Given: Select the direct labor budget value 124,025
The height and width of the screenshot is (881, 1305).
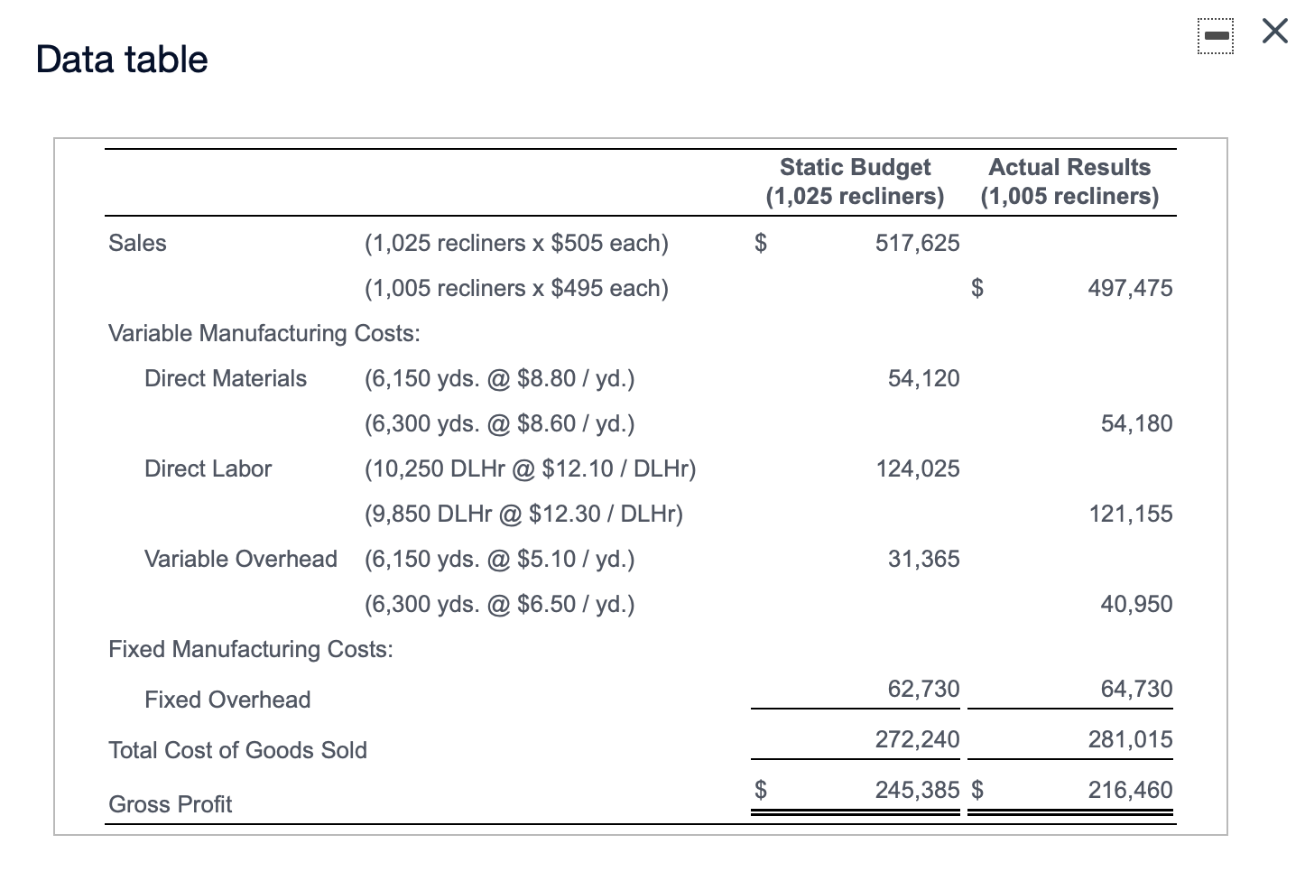Looking at the screenshot, I should pyautogui.click(x=918, y=468).
